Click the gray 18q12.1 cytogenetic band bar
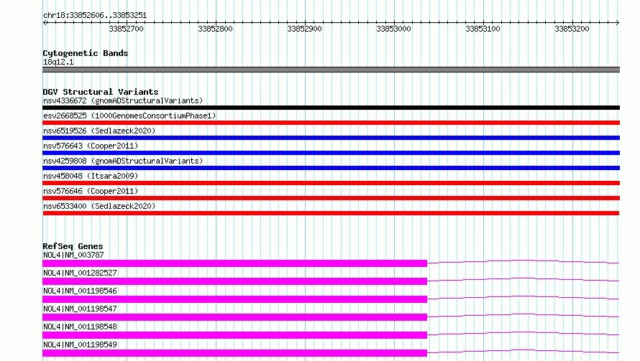This screenshot has width=640, height=361. [x=331, y=70]
